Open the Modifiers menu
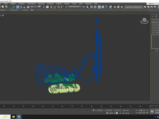 tap(13, 4)
